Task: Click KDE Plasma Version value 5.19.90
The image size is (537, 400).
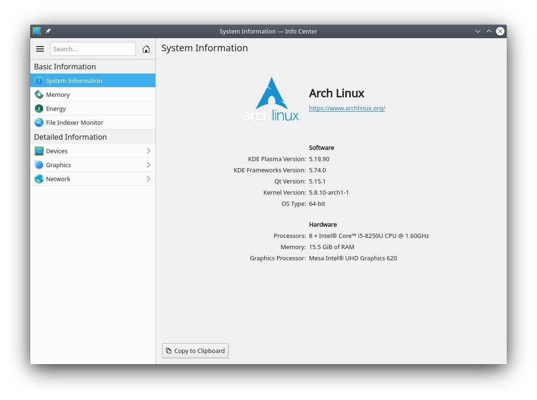Action: pyautogui.click(x=319, y=159)
